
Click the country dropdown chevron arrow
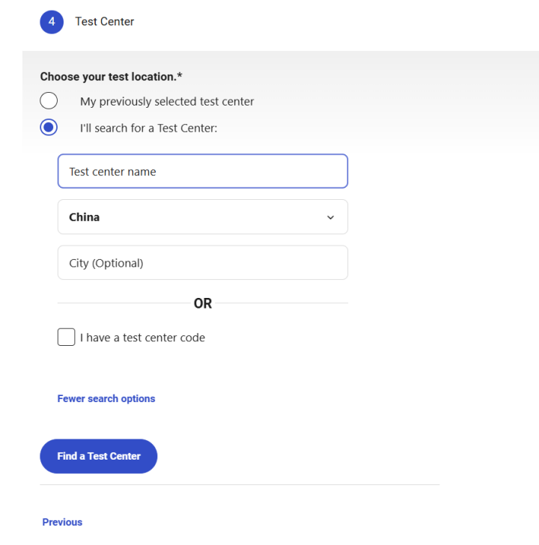click(x=330, y=217)
